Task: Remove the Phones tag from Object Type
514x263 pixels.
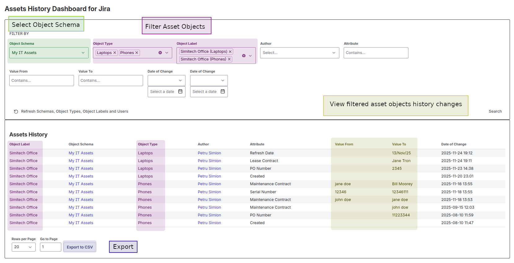Action: pos(137,53)
